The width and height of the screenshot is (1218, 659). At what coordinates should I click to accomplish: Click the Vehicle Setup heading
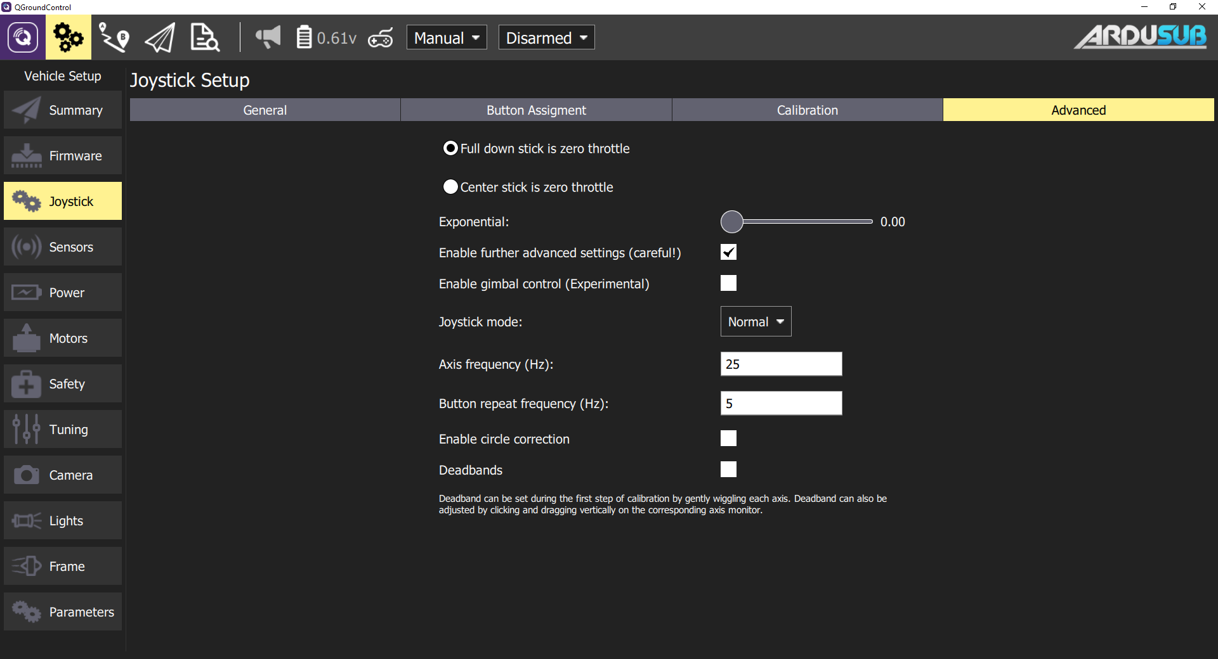tap(63, 76)
